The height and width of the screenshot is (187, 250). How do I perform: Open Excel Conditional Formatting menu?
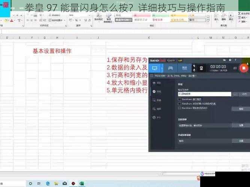pos(99,17)
